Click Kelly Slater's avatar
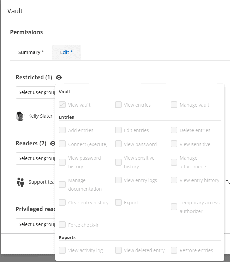Viewport: 230px width, 262px height. (20, 116)
